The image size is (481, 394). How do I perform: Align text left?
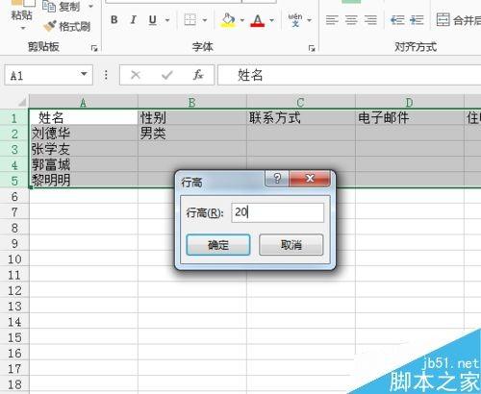[x=332, y=20]
